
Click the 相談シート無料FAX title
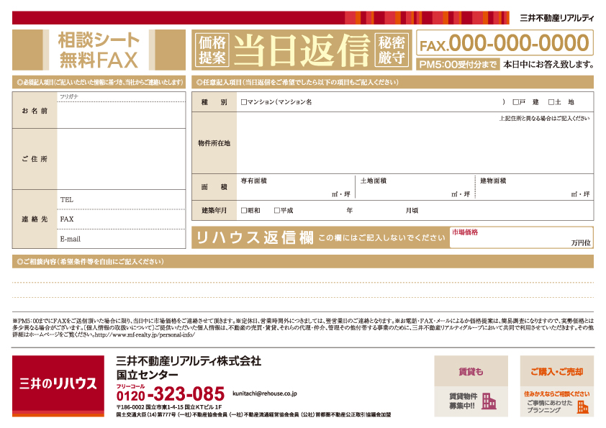[99, 50]
